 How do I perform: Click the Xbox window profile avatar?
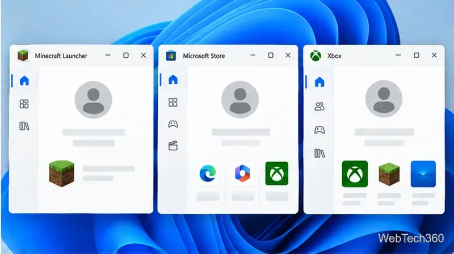(384, 99)
